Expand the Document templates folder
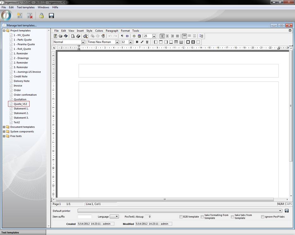The width and height of the screenshot is (295, 235). pyautogui.click(x=4, y=127)
